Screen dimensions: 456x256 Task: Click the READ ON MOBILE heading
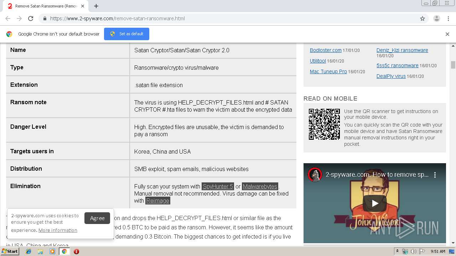pos(330,98)
